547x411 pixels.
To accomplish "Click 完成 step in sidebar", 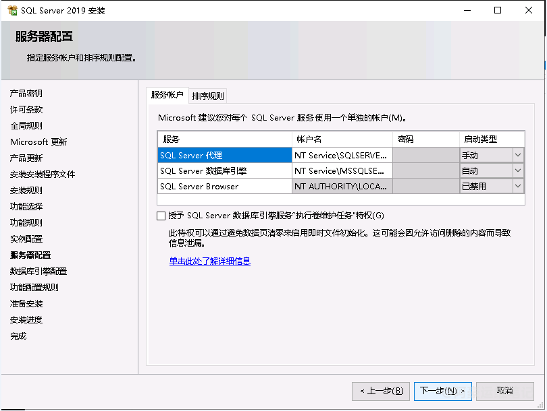I will tap(18, 336).
